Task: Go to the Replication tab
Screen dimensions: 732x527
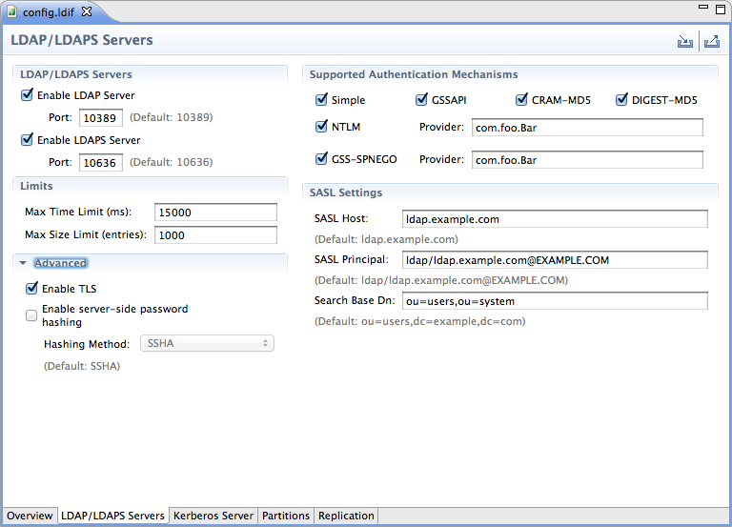Action: click(346, 516)
